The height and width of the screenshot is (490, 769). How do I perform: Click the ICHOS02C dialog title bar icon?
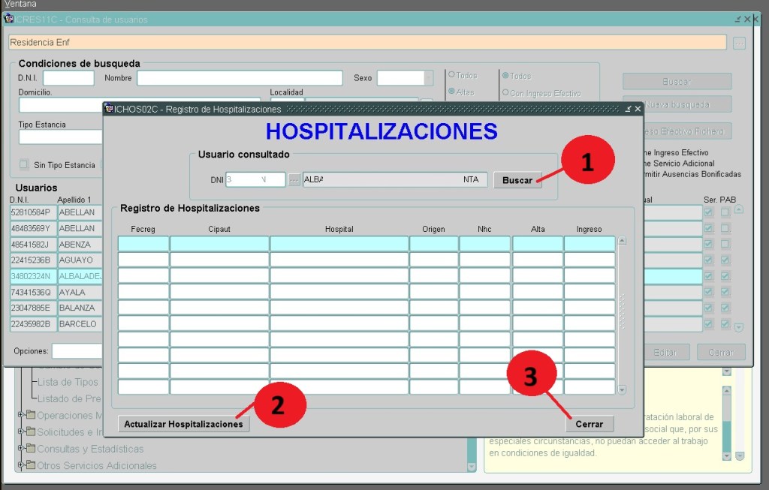(x=108, y=109)
